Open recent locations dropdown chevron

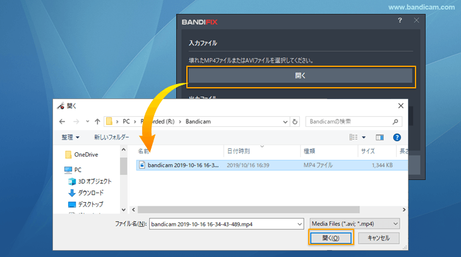pyautogui.click(x=88, y=121)
